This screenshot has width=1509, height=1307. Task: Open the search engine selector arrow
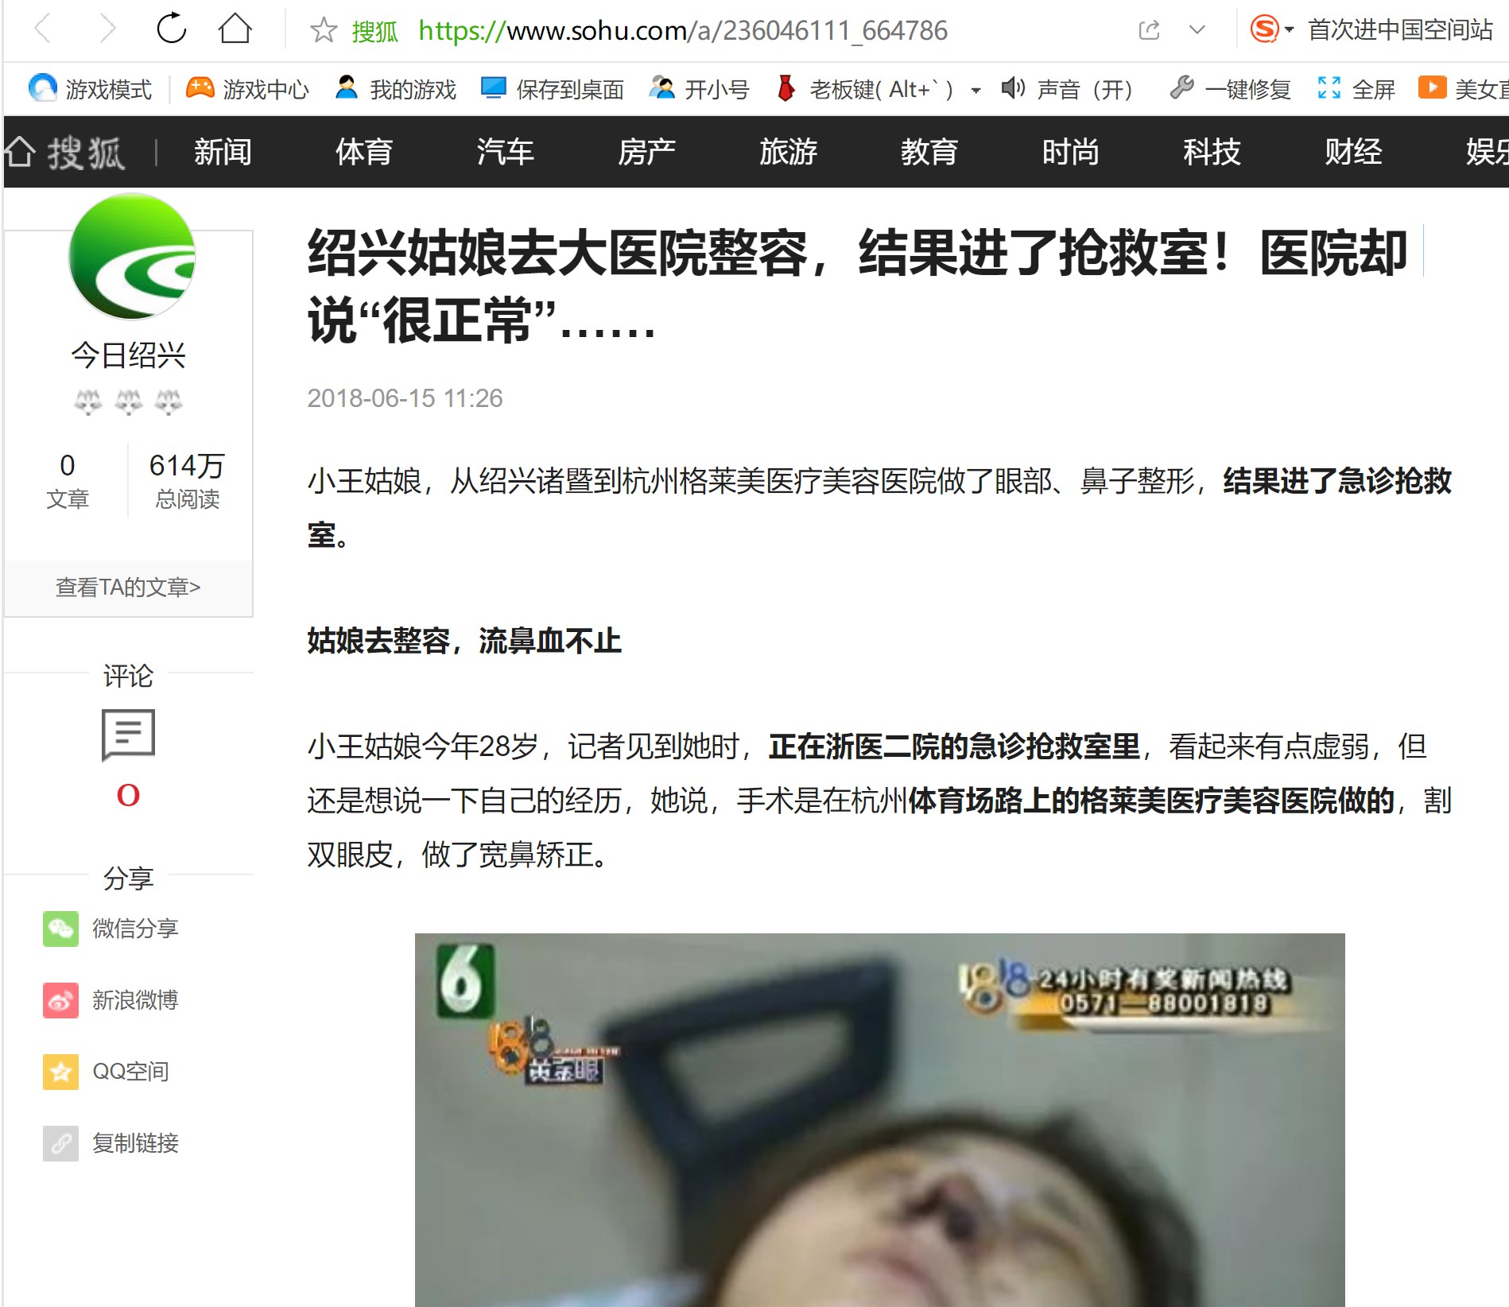1290,30
